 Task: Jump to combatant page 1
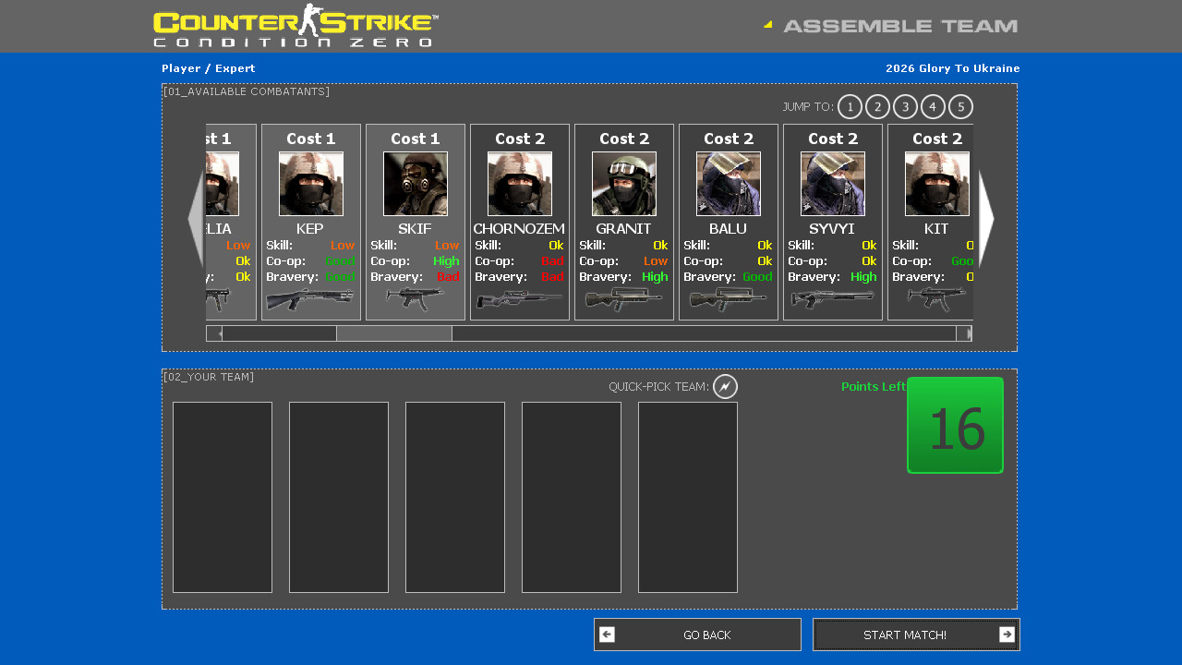tap(850, 107)
